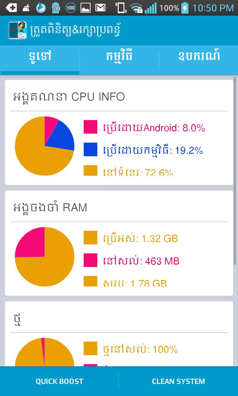Tap the plus notification icon
This screenshot has width=238, height=396.
tap(11, 8)
